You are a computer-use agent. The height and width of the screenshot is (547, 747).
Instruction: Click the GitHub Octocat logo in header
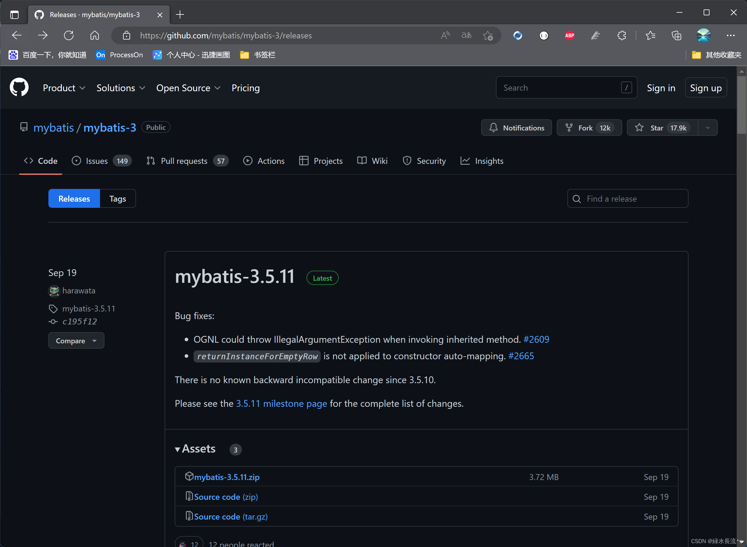click(19, 87)
